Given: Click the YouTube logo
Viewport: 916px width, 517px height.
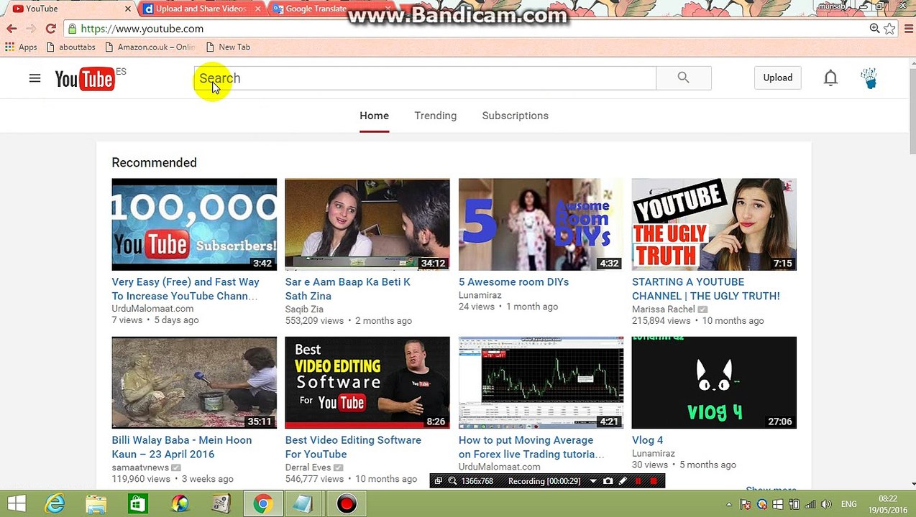Looking at the screenshot, I should click(85, 78).
